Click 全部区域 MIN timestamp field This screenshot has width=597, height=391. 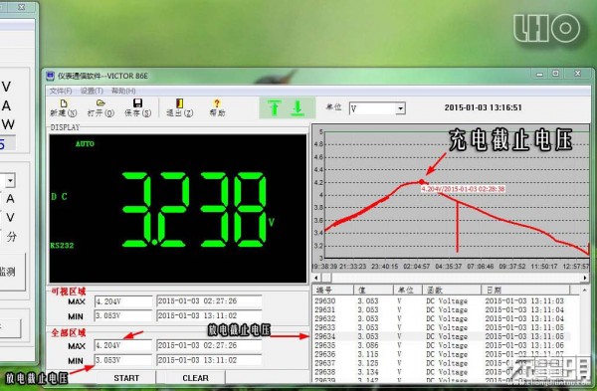tap(209, 360)
